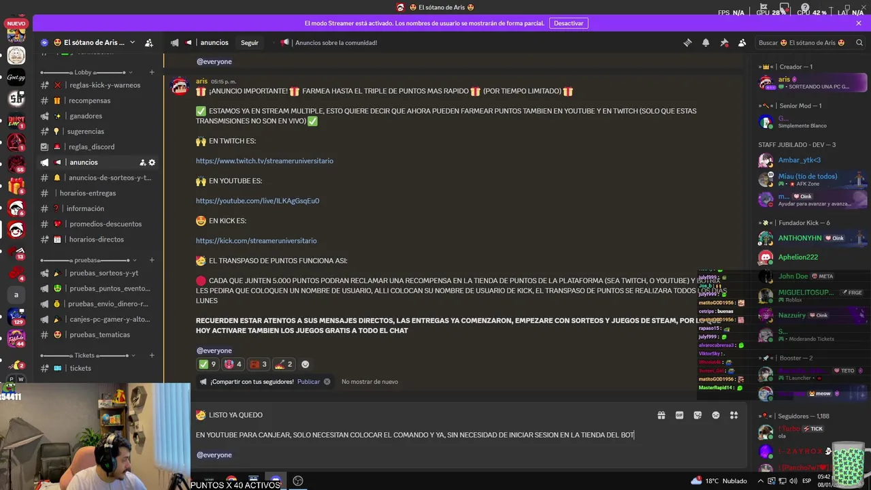Close the share with followers prompt
The height and width of the screenshot is (490, 871).
(327, 382)
